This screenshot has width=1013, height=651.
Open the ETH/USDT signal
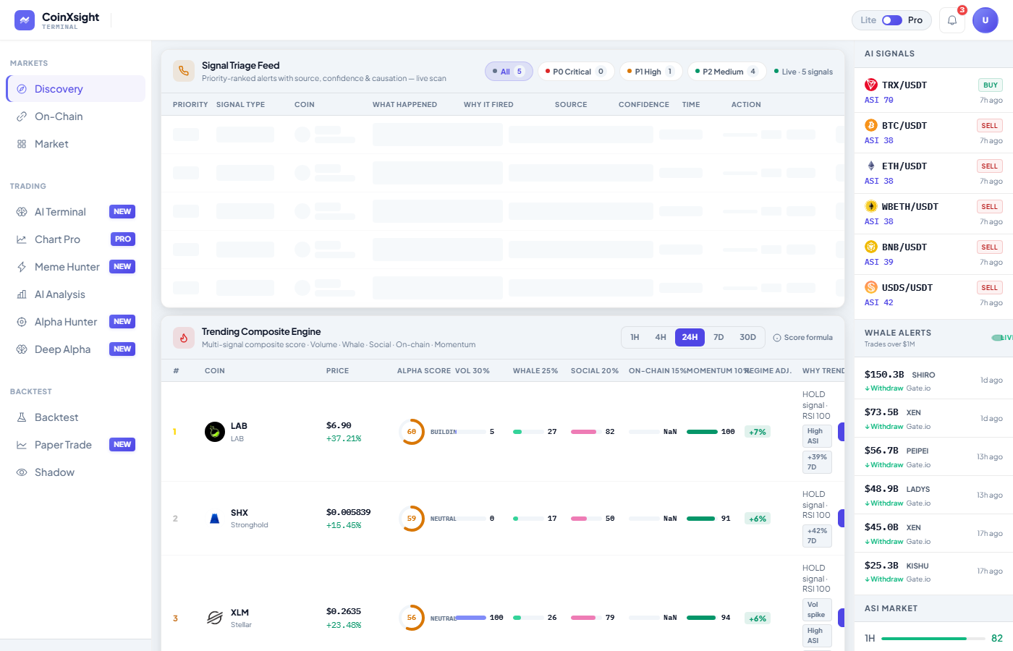(x=933, y=173)
